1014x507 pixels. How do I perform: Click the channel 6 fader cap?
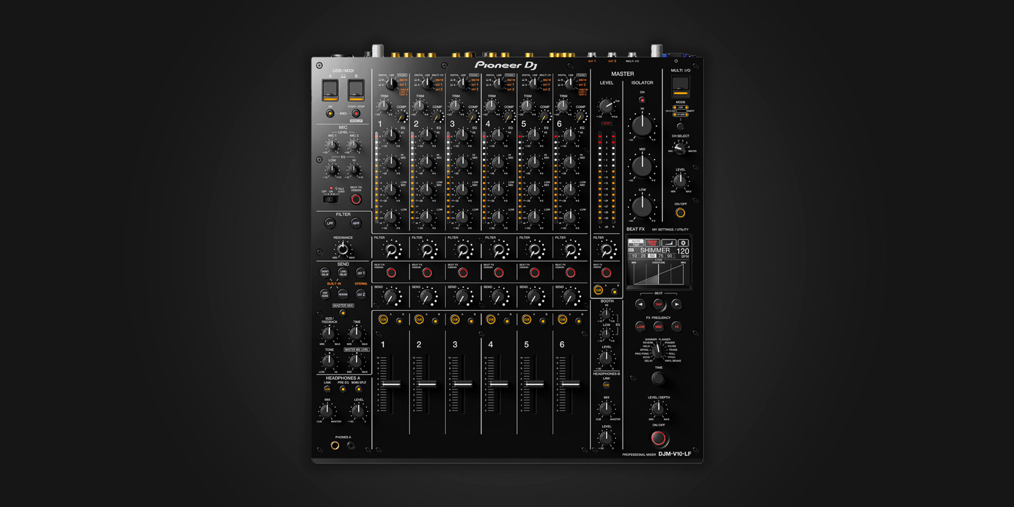[570, 384]
